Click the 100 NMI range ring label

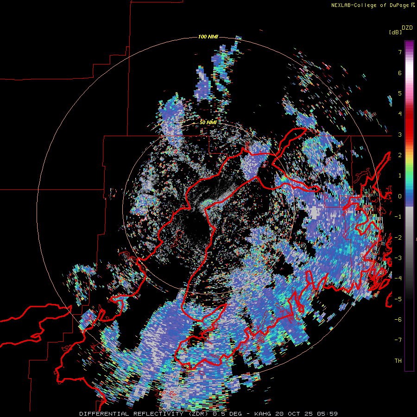[x=208, y=37]
